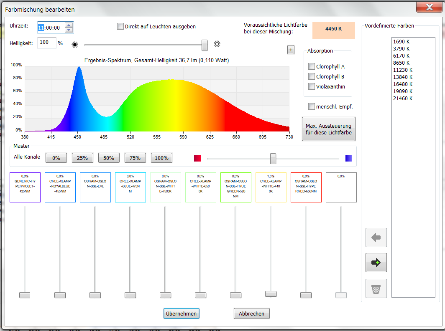Click the Helligkeit percentage input field
The height and width of the screenshot is (331, 445).
[46, 43]
